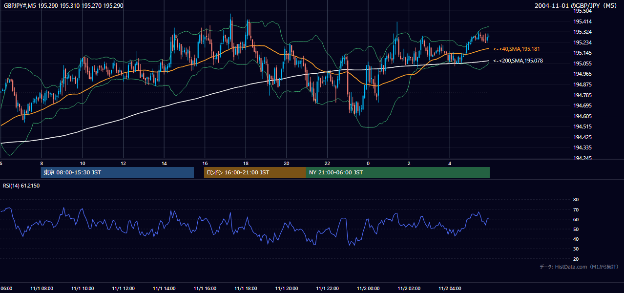Select the 東京 08:00-15:30 JST session bar
This screenshot has height=293, width=624.
coord(117,172)
